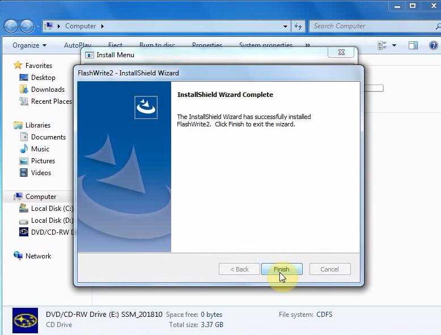Click the search magnifier icon
Viewport: 441px width, 335px height.
point(438,27)
